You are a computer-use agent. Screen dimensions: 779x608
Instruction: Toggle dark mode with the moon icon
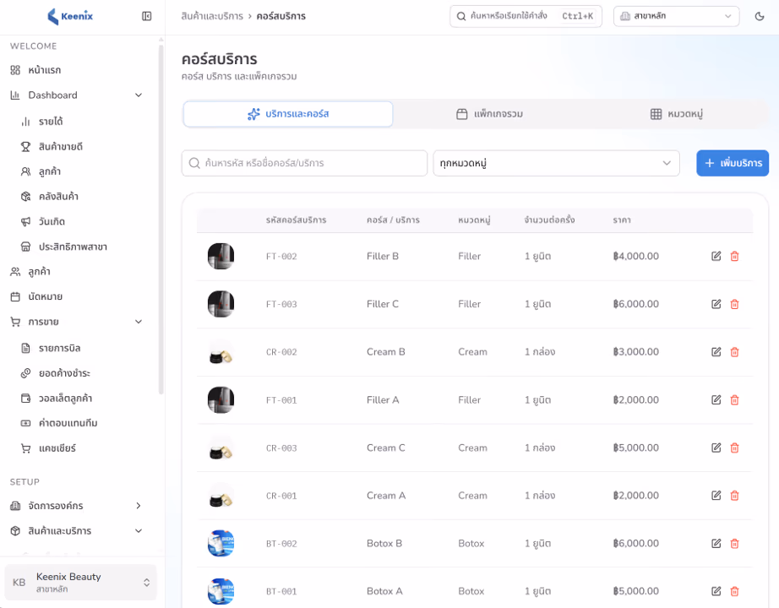pos(759,16)
